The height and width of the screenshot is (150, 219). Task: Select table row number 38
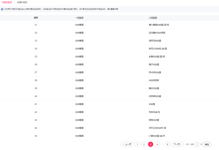[109, 80]
